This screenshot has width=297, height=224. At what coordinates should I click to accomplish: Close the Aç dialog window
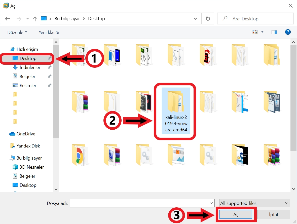[x=290, y=6]
